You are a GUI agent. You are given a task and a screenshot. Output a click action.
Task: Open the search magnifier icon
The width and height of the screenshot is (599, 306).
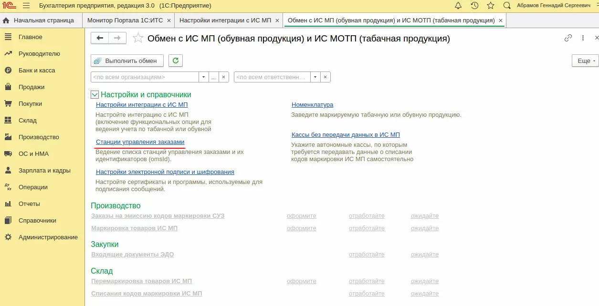(x=507, y=6)
